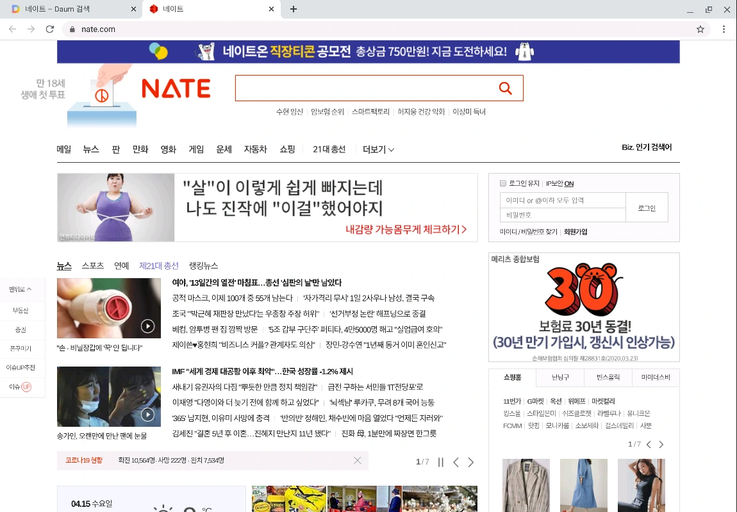
Task: Show next shopping items arrow
Action: (661, 444)
